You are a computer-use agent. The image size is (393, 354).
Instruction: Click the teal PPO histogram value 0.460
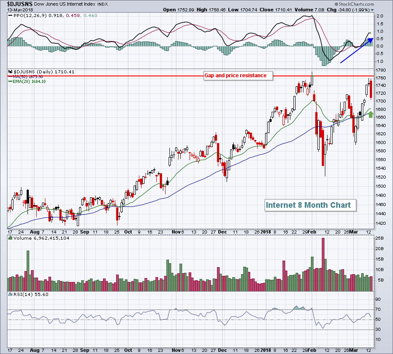point(90,16)
